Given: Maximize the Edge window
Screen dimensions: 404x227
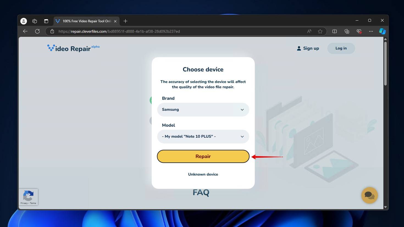Looking at the screenshot, I should pyautogui.click(x=370, y=21).
